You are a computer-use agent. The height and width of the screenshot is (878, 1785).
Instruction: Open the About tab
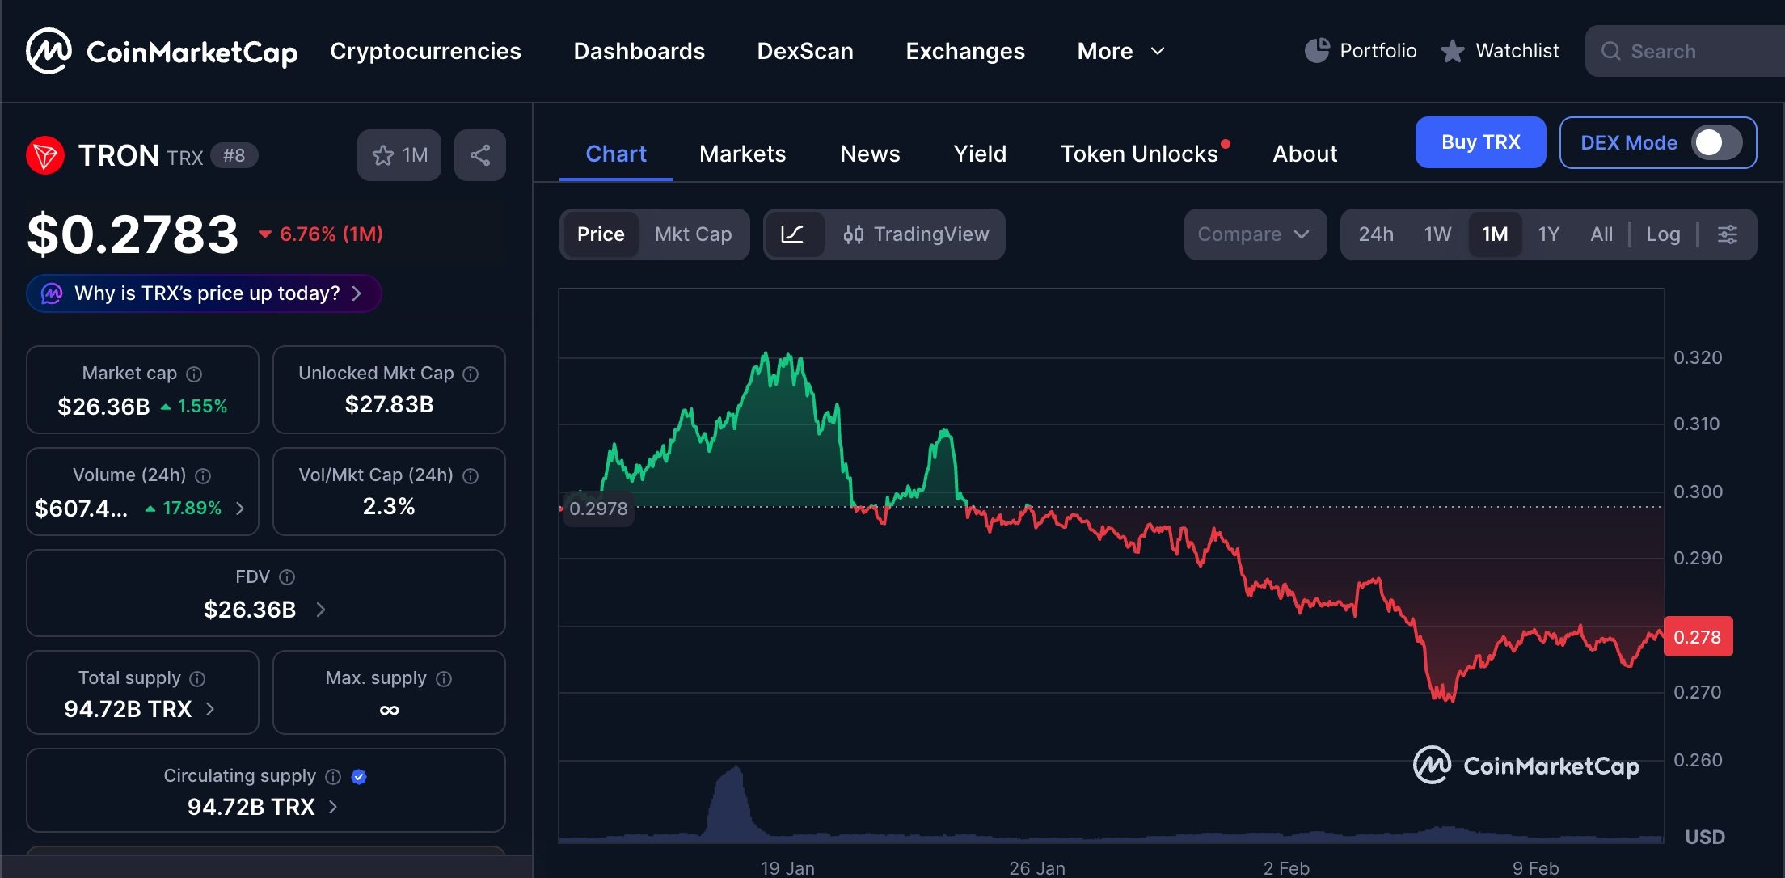[x=1305, y=154]
